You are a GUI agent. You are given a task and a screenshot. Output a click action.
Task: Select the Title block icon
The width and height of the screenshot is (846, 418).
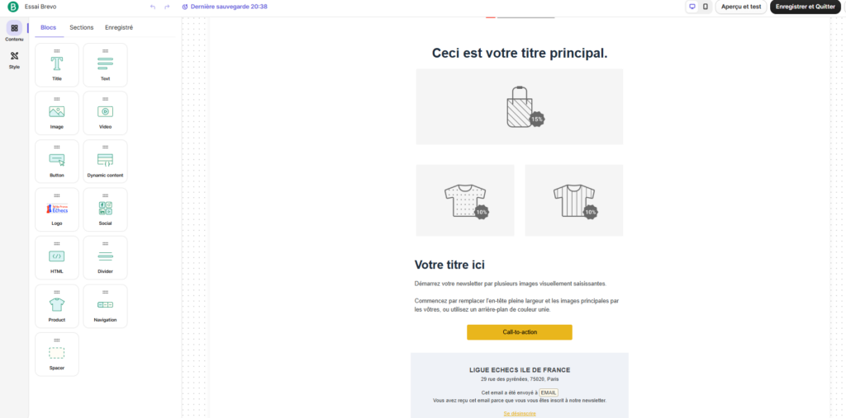(57, 63)
